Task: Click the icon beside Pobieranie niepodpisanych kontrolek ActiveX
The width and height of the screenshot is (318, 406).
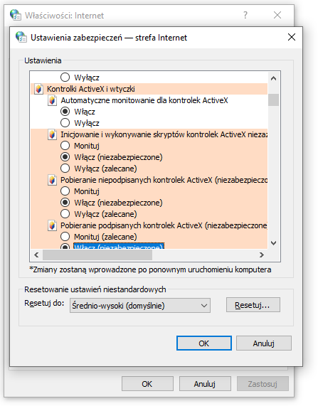Action: click(52, 180)
